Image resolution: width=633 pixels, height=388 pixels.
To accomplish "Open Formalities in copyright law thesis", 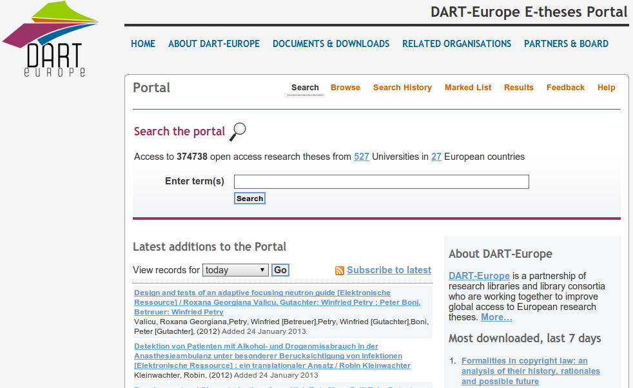I will (x=531, y=371).
